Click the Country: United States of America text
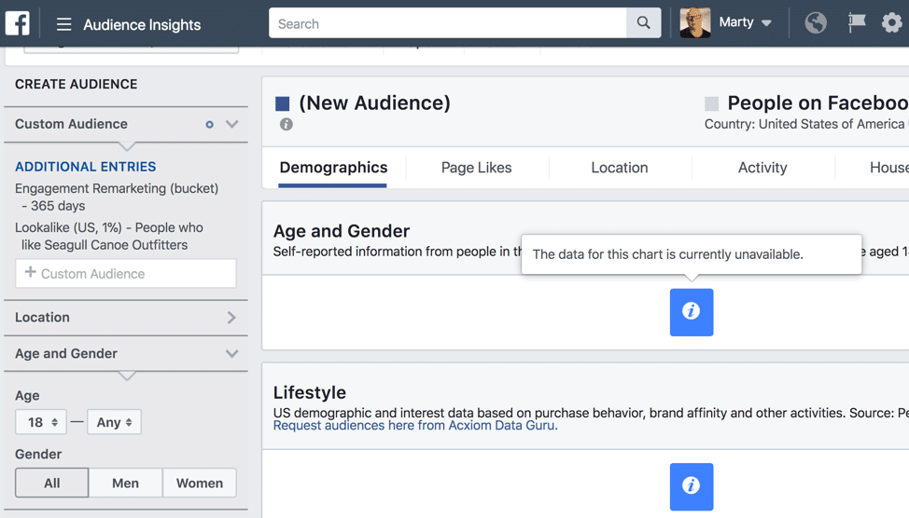 pyautogui.click(x=804, y=124)
